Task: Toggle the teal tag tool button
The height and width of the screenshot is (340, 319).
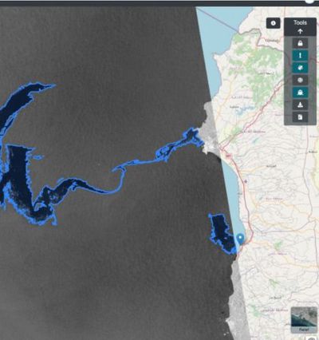Action: [x=300, y=68]
